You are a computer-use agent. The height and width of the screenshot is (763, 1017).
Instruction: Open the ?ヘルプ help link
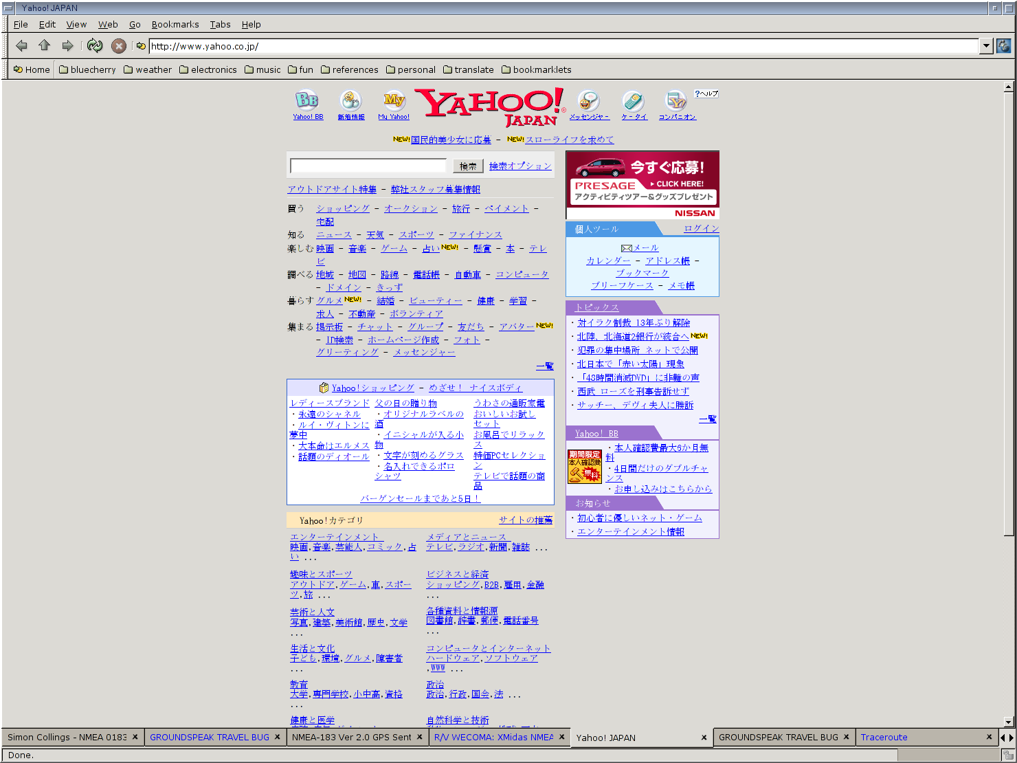[706, 93]
